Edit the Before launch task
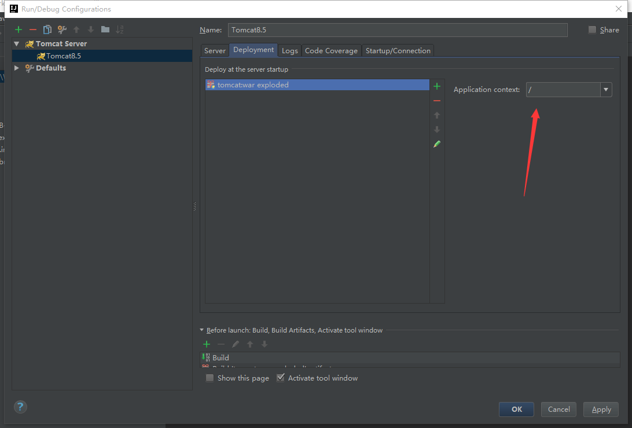The height and width of the screenshot is (428, 632). coord(236,344)
